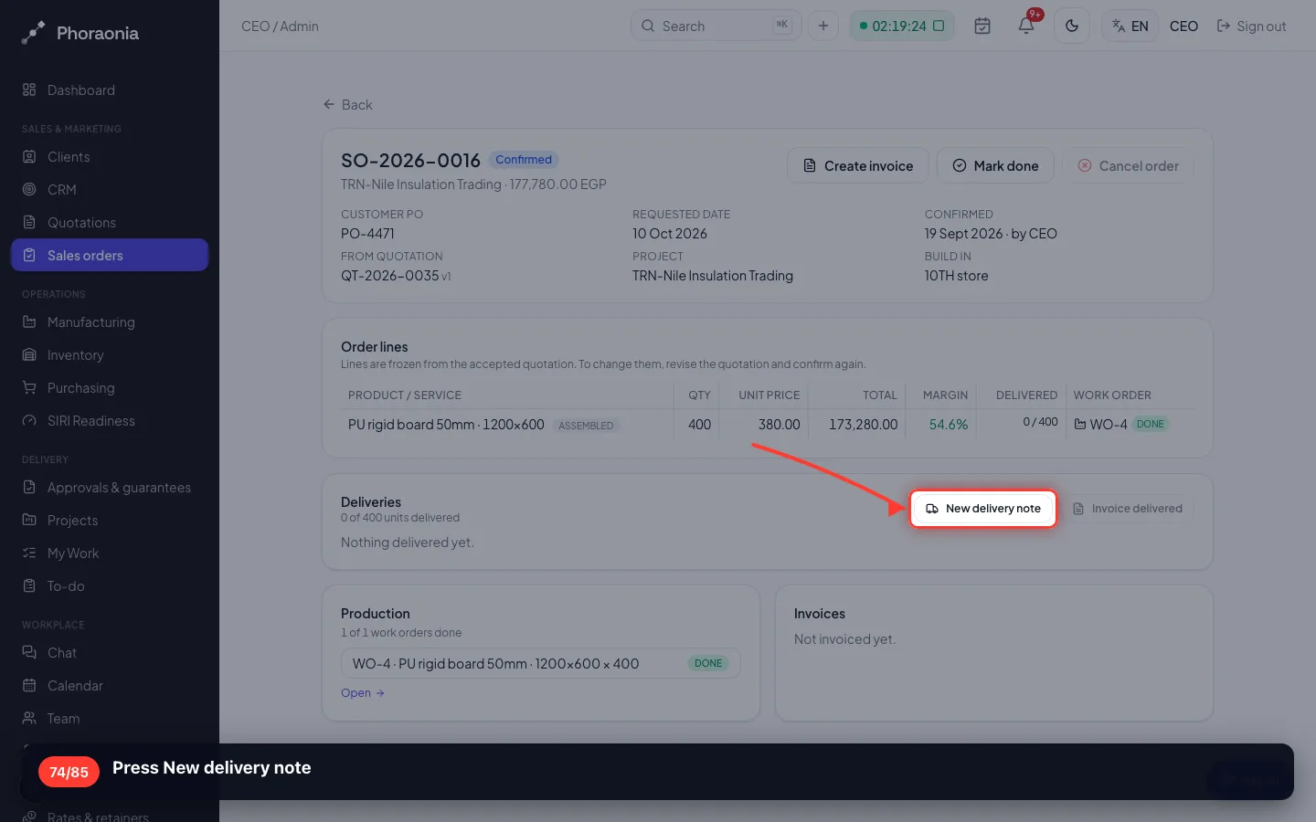Click quotation QT-2026-0035 value

(x=389, y=276)
